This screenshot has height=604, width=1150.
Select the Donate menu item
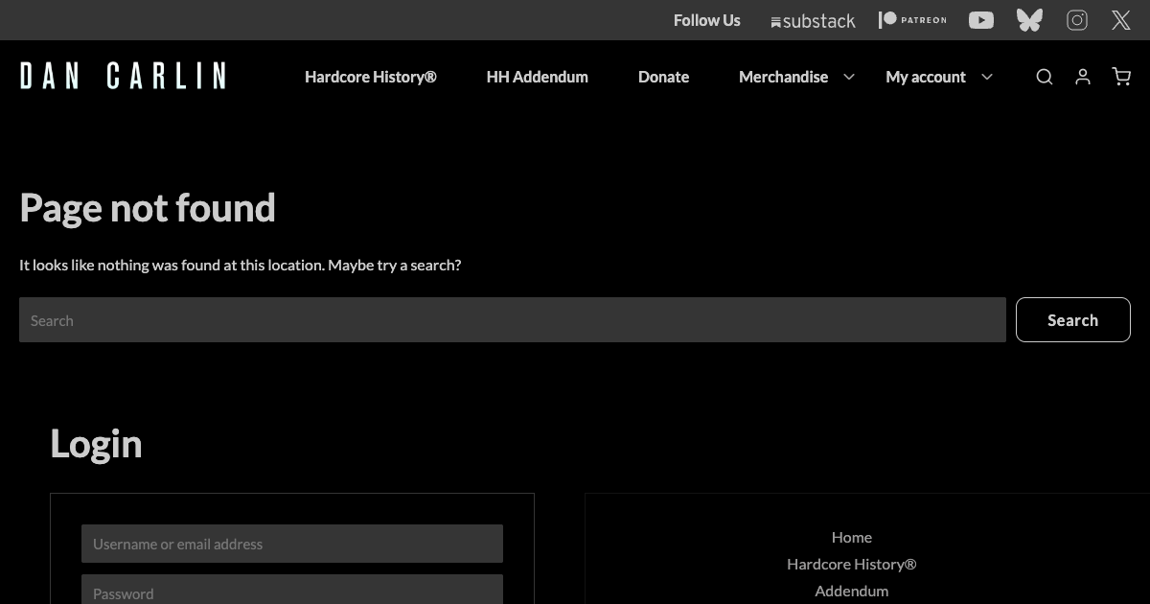[x=663, y=77]
